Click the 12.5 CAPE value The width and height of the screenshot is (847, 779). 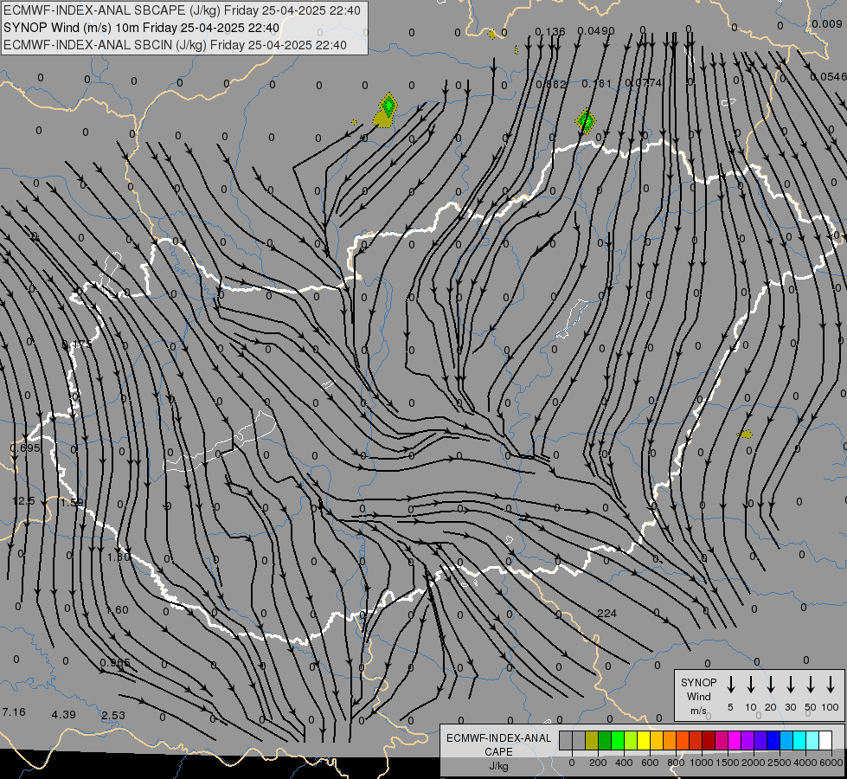(23, 501)
